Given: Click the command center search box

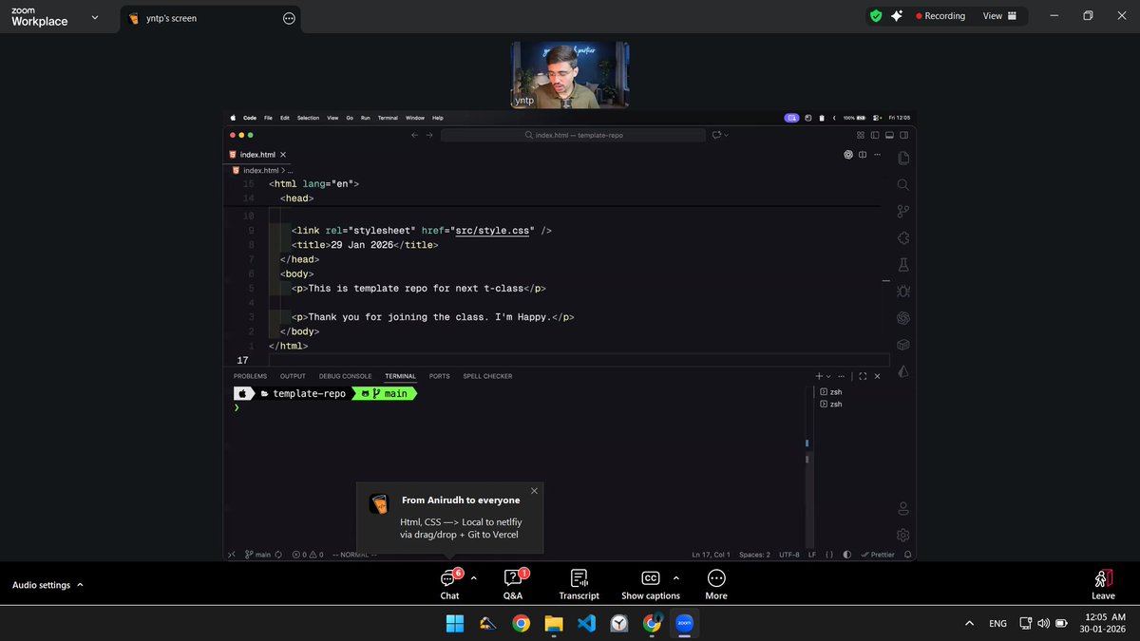Looking at the screenshot, I should tap(574, 135).
